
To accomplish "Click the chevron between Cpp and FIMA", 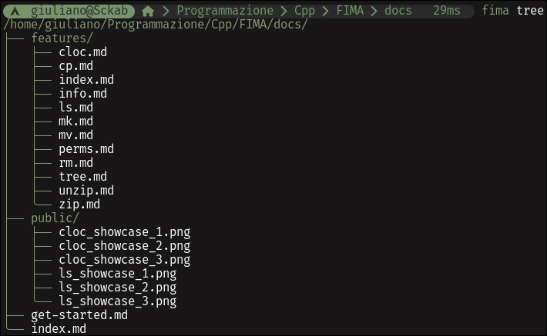I will 325,11.
